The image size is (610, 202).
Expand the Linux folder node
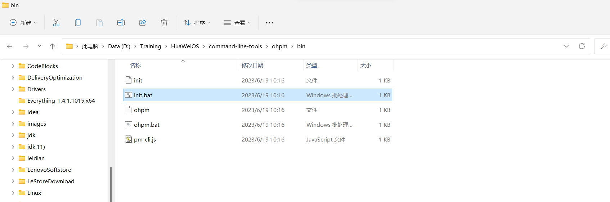tap(13, 193)
